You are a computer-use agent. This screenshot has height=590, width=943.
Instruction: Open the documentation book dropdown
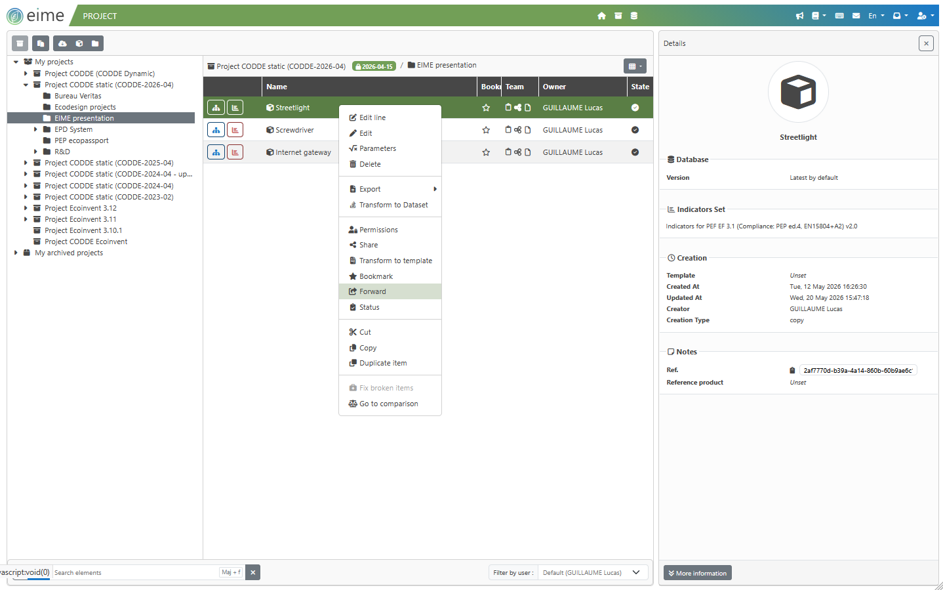[818, 16]
